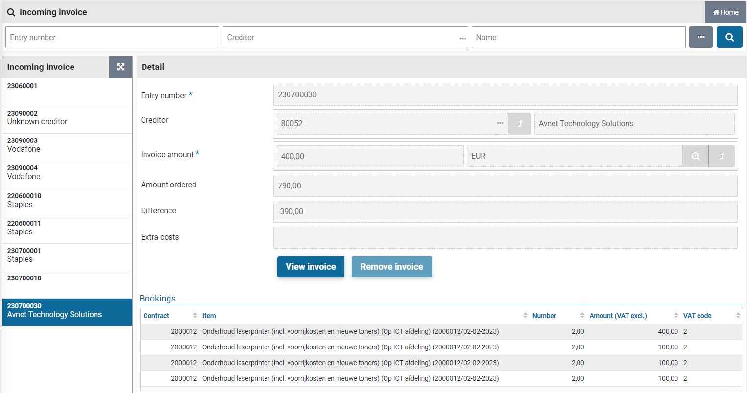Click the currency EUR jump arrow icon
This screenshot has height=393, width=747.
point(722,156)
